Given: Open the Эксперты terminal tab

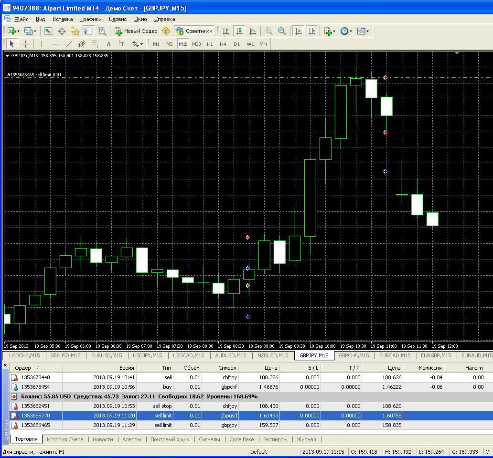Looking at the screenshot, I should 275,439.
